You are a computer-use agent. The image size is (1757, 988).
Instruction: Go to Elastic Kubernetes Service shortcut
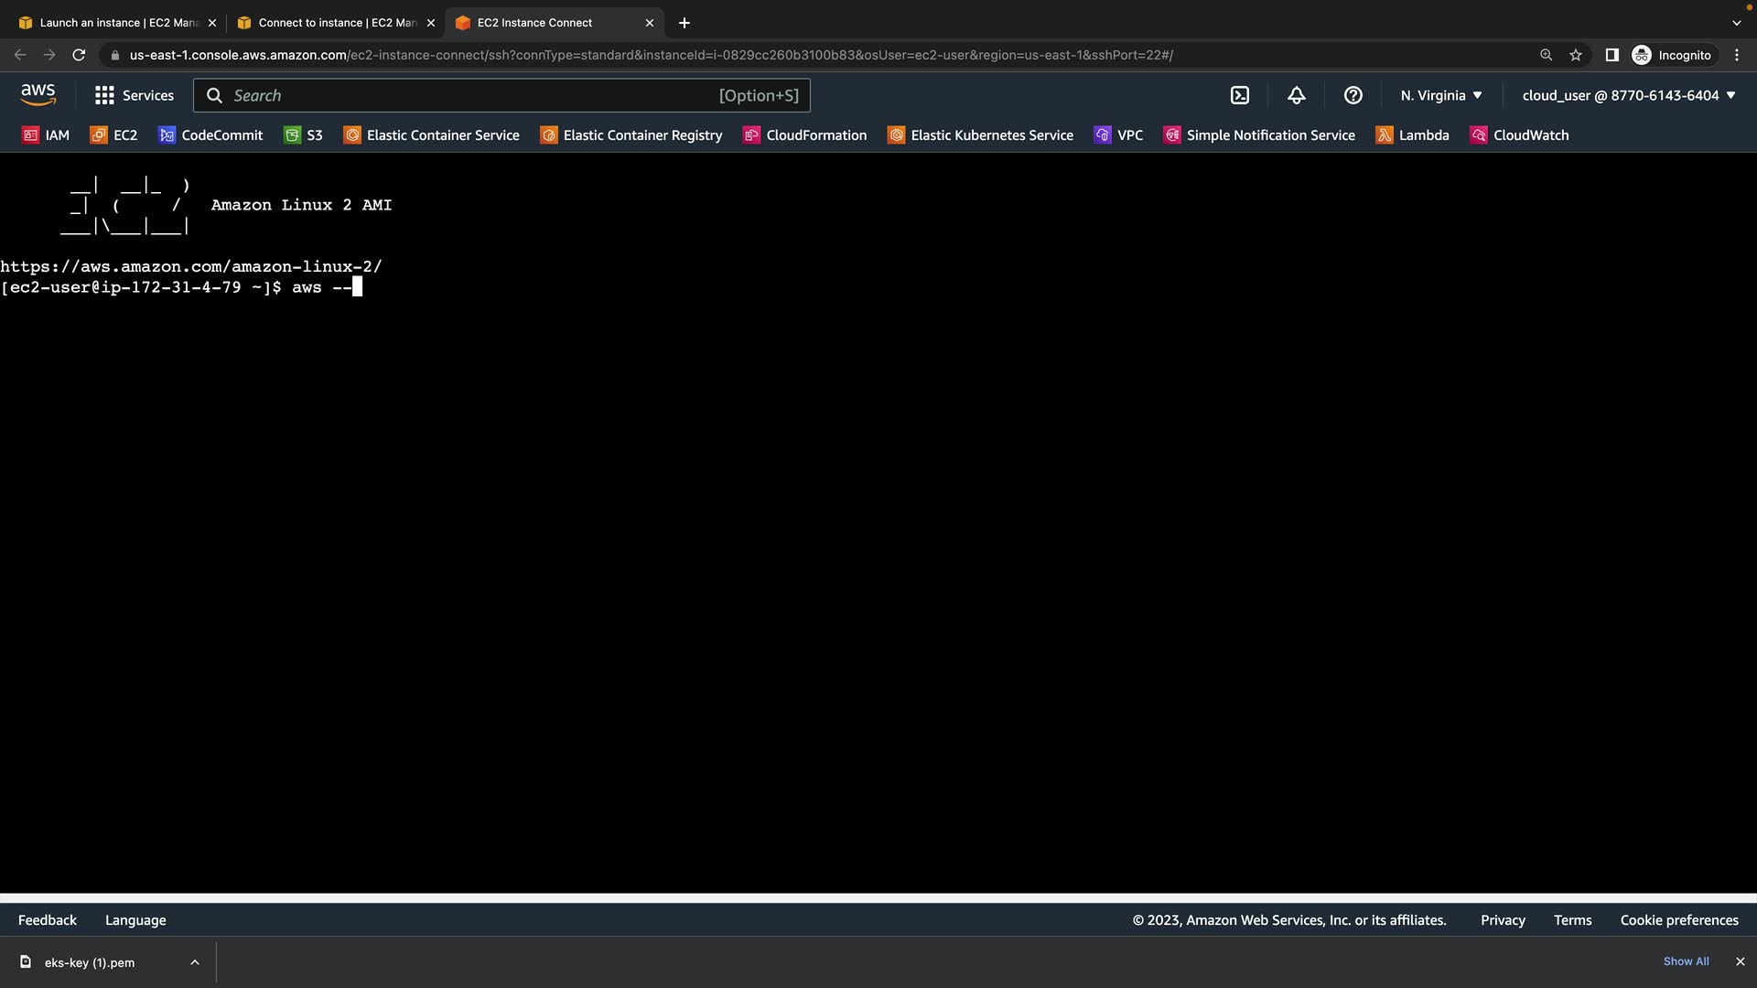point(981,135)
